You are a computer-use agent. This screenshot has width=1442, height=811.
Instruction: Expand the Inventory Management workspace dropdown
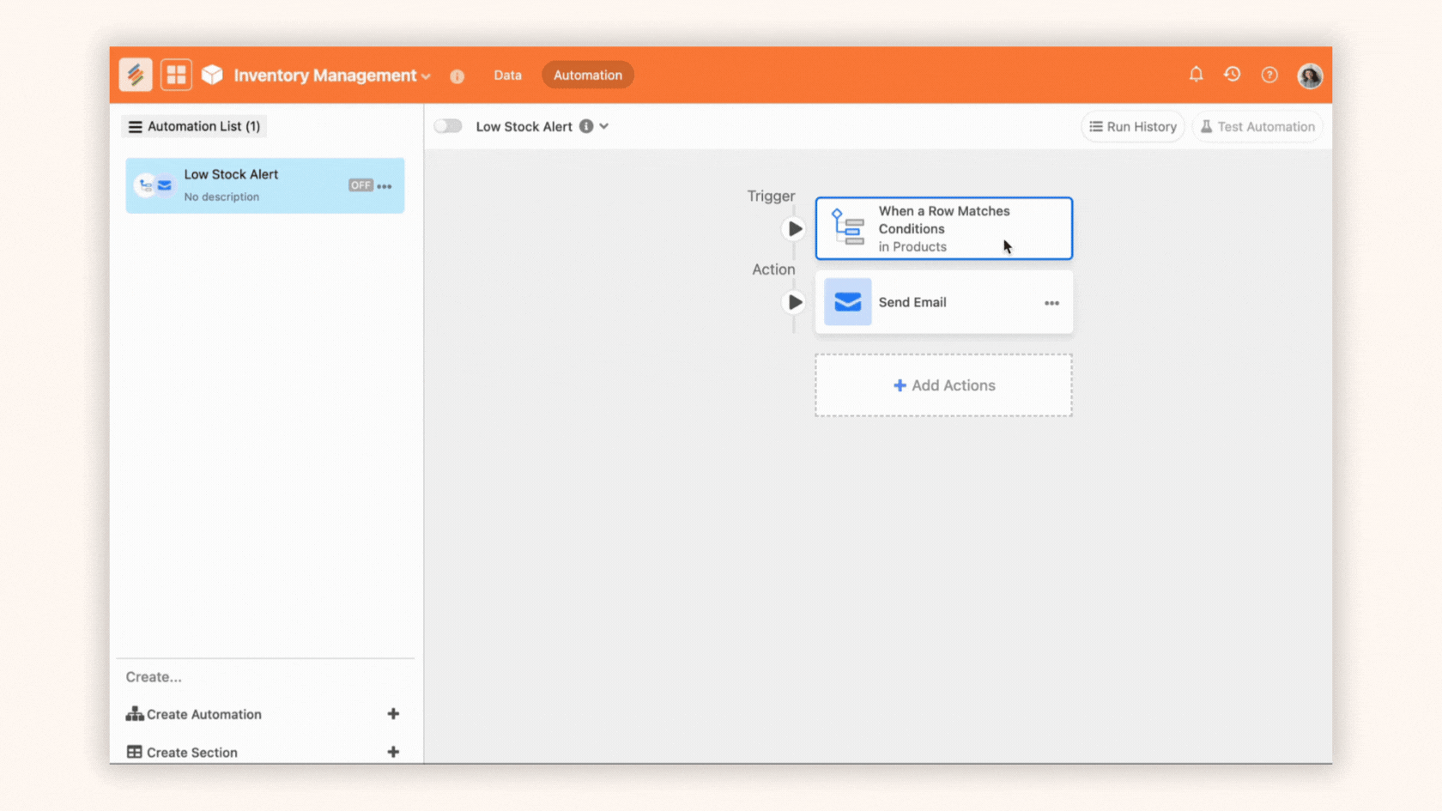[x=426, y=76]
